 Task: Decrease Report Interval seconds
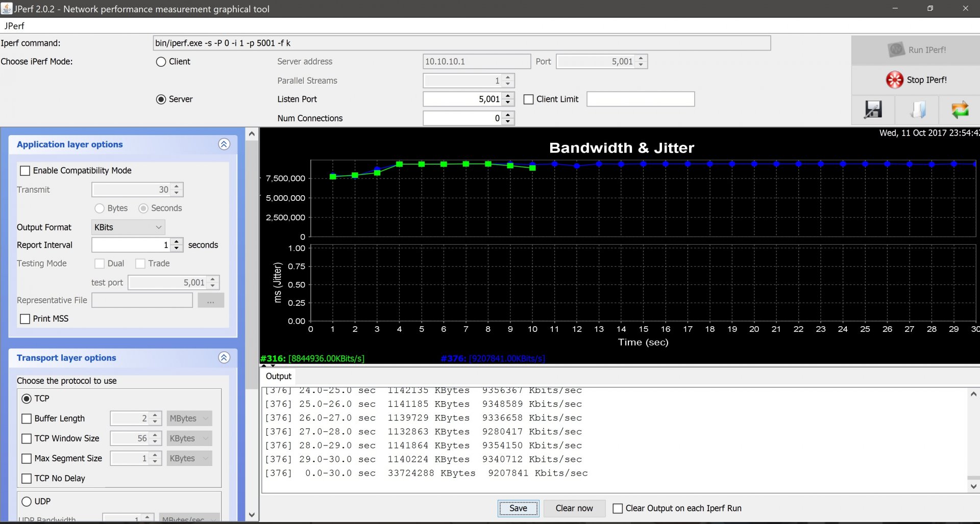click(177, 249)
